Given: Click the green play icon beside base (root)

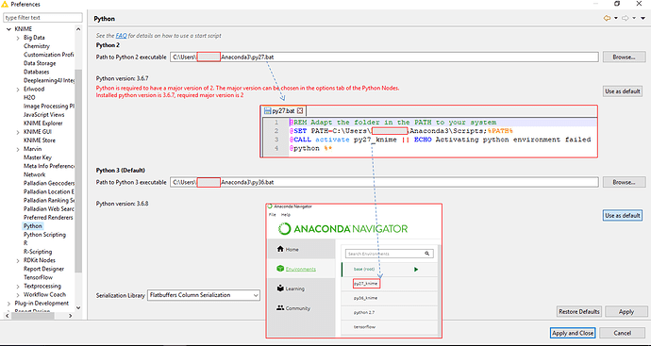Looking at the screenshot, I should [416, 270].
